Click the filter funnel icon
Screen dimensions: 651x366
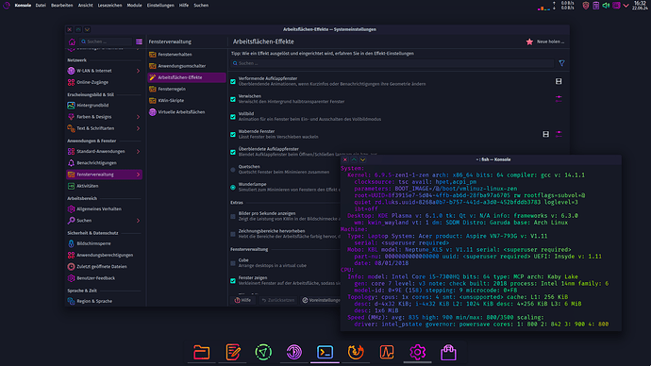pyautogui.click(x=561, y=63)
